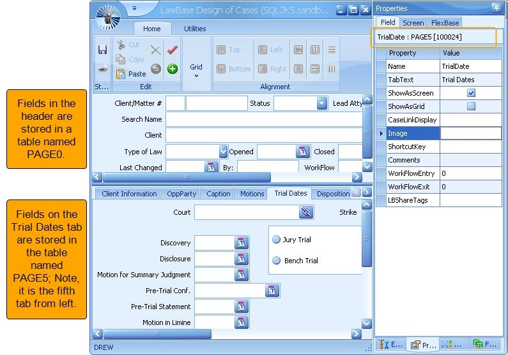Toggle the ShowAsScreen checkbox
This screenshot has height=355, width=508.
(471, 93)
